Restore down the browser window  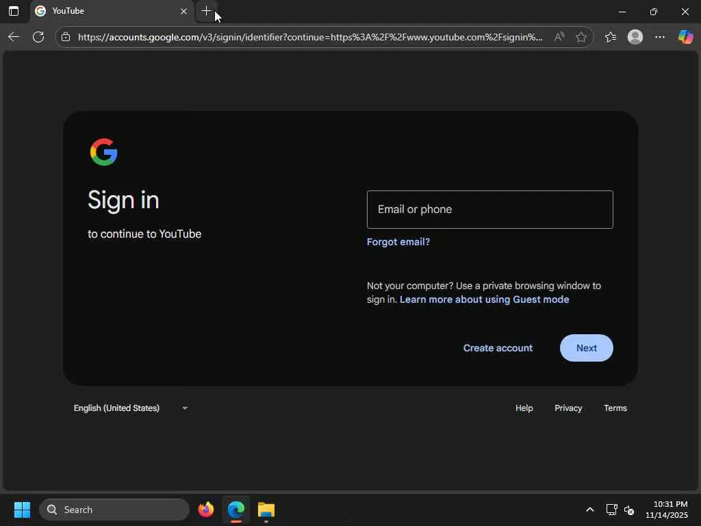click(x=653, y=12)
